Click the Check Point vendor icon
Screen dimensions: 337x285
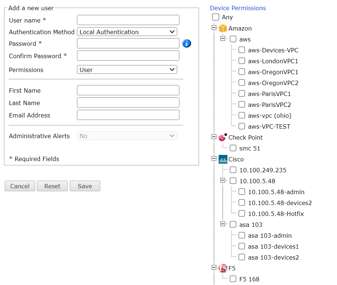[x=223, y=137]
